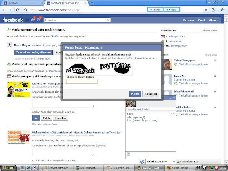Dismiss the Tyley Changgers suggestion with X
This screenshot has width=228, height=171.
(x=215, y=60)
